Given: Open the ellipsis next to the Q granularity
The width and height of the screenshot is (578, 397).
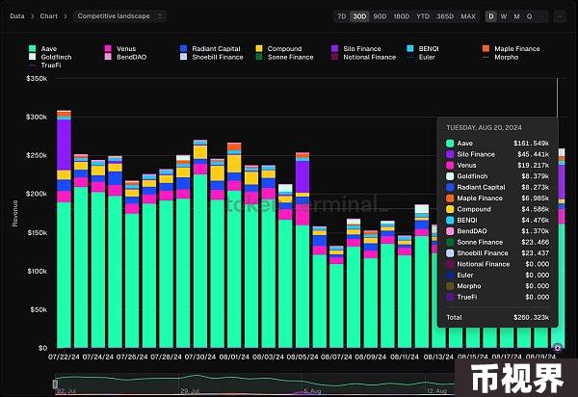Looking at the screenshot, I should (x=541, y=16).
